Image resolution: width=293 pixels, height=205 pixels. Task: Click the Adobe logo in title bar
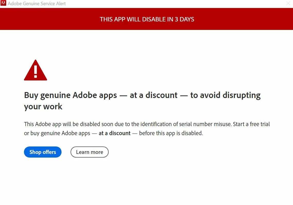[3, 3]
